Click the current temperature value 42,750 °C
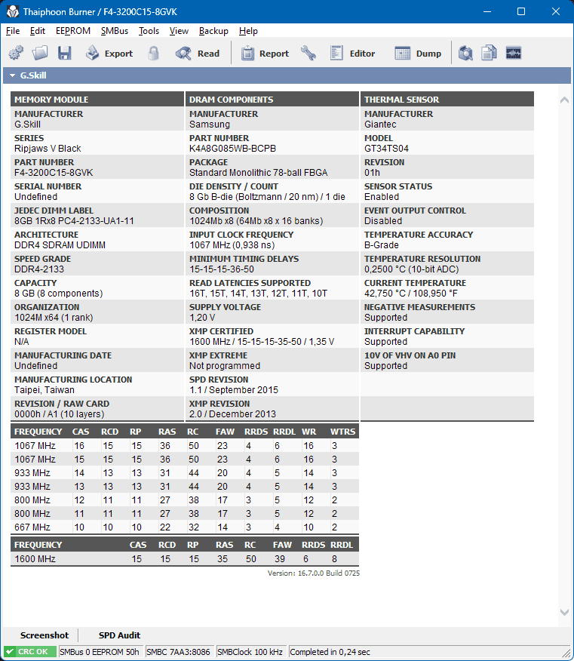Viewport: 574px width, 661px height. pos(411,294)
